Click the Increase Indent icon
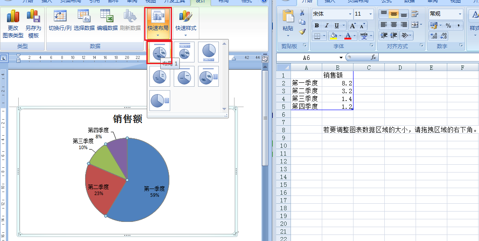This screenshot has height=241, width=479. click(394, 36)
